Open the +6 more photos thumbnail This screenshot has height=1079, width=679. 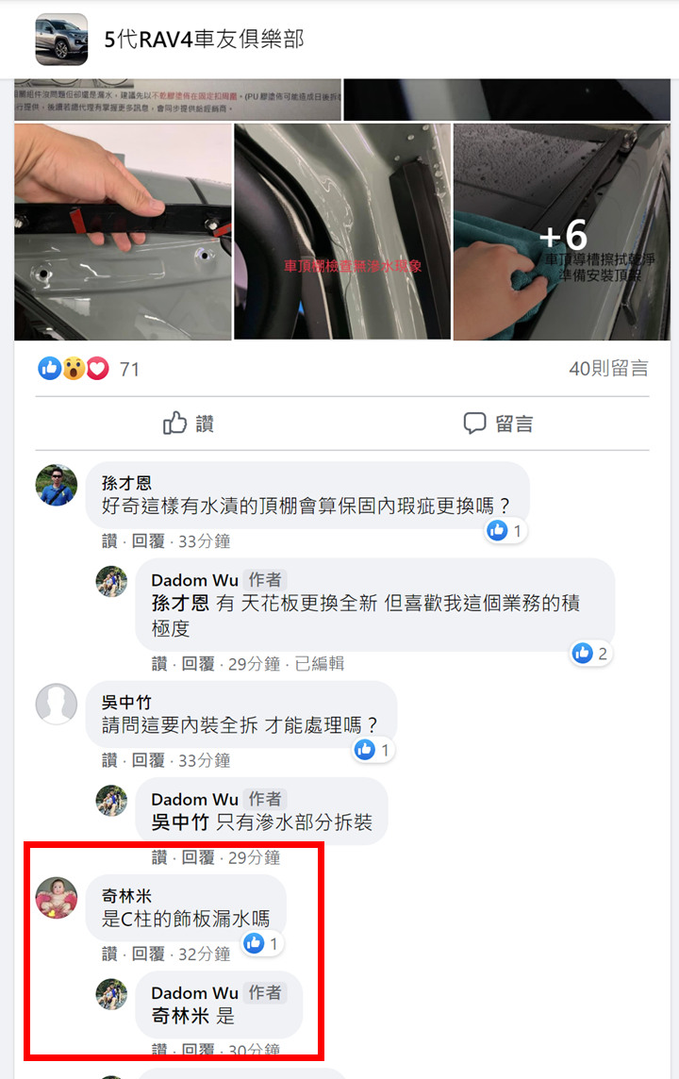coord(561,232)
